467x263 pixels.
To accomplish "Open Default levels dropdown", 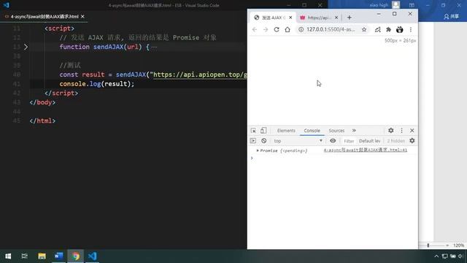I will click(x=370, y=141).
